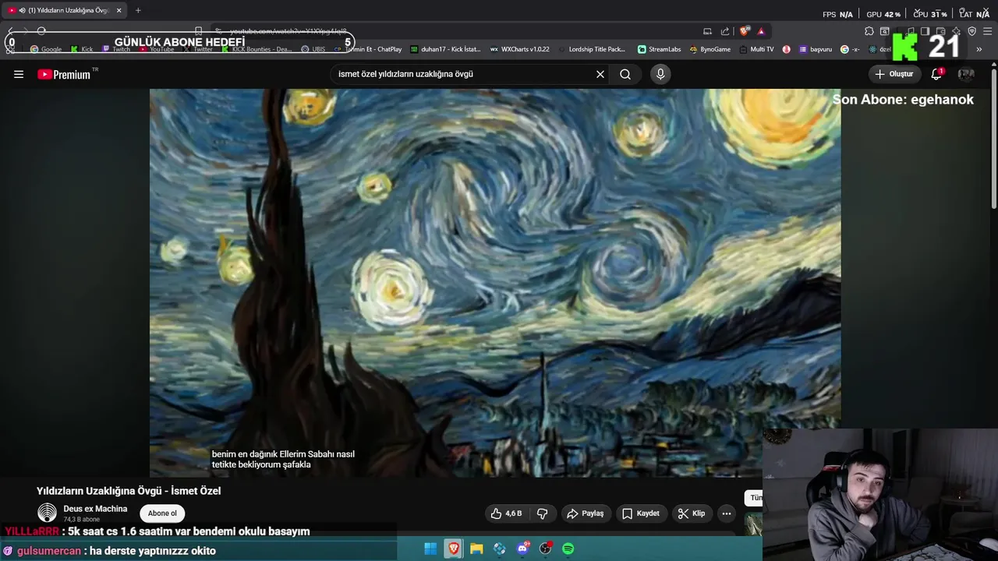Open the YouTube hamburger guide menu
The width and height of the screenshot is (998, 561).
19,74
